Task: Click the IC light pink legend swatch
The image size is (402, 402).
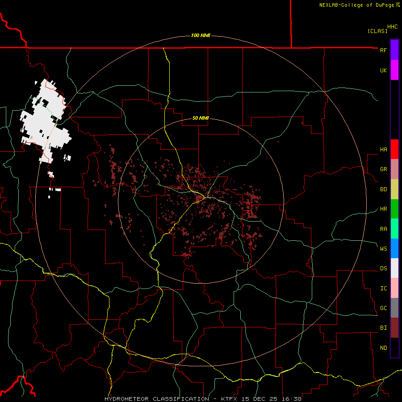Action: [x=394, y=288]
